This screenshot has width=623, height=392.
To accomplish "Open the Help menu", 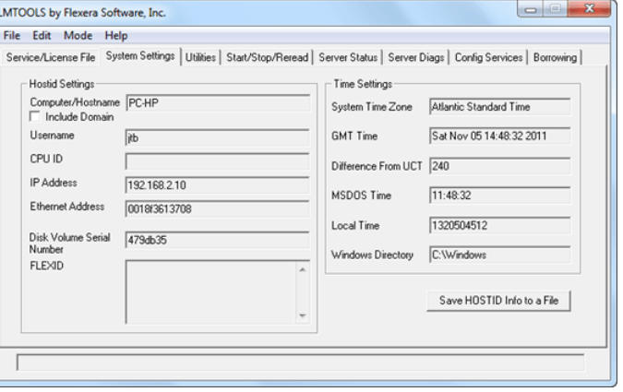I will [x=116, y=36].
